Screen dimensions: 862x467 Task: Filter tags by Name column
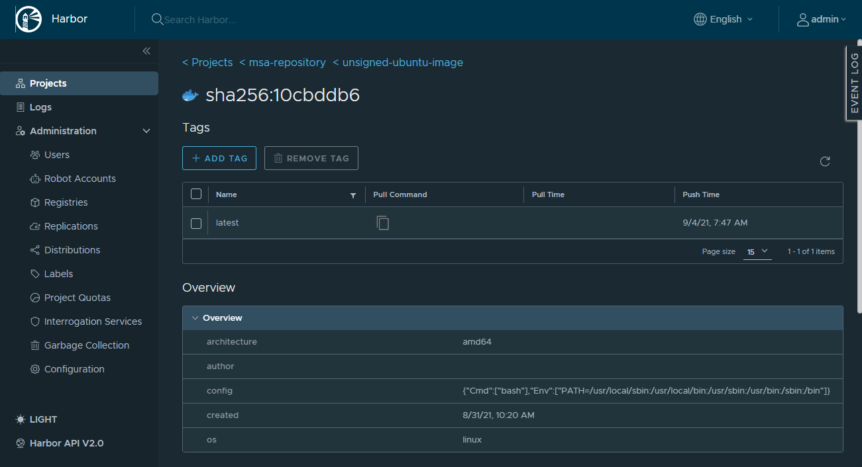tap(353, 195)
